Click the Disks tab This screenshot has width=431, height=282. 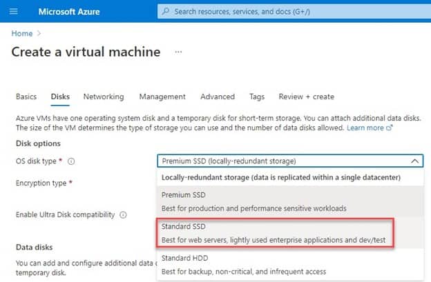tap(60, 97)
